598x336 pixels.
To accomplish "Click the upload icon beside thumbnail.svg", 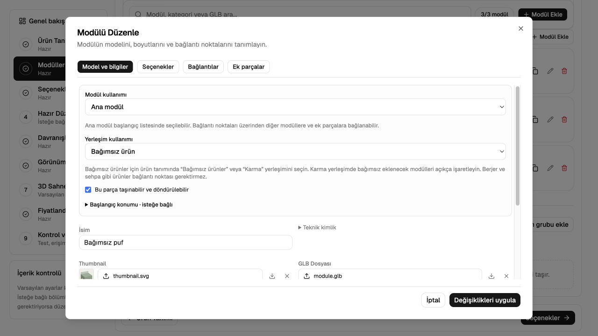I will point(106,276).
